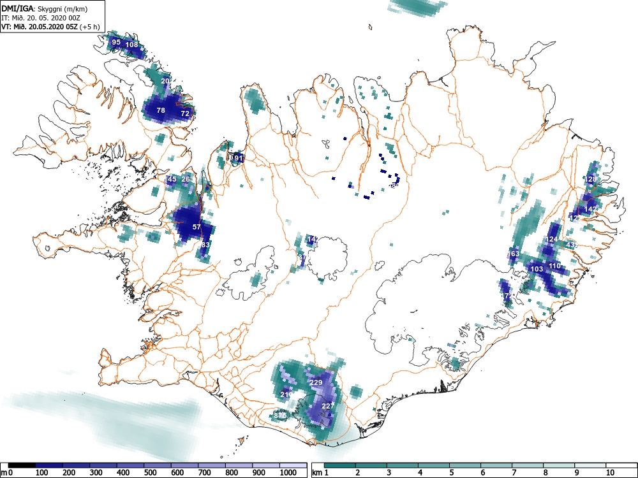This screenshot has width=638, height=478.
Task: Pick the 900–1000 m pale lavender swatch
Action: 266,465
